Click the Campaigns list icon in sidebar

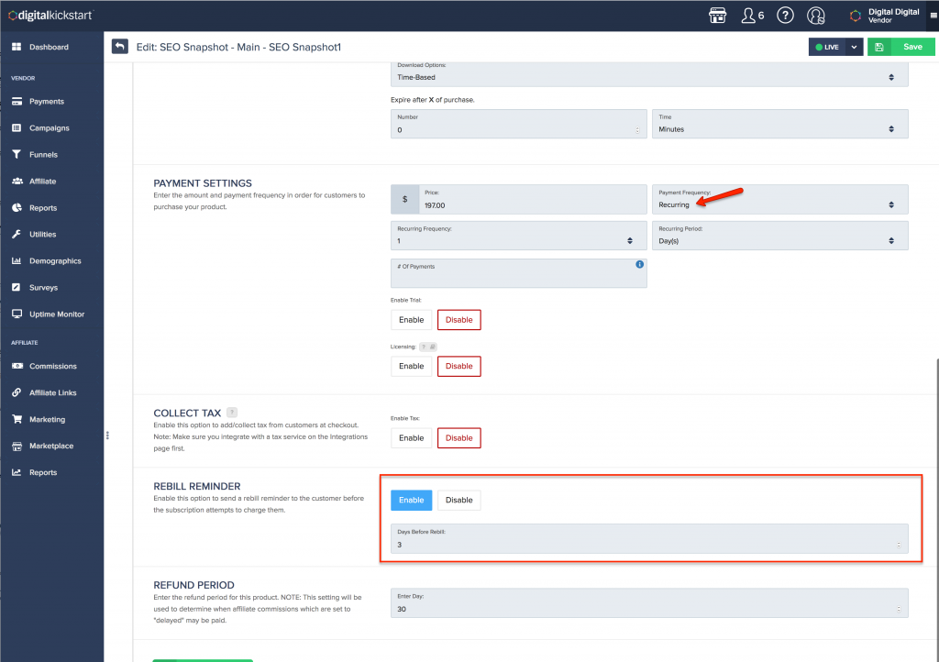coord(17,128)
